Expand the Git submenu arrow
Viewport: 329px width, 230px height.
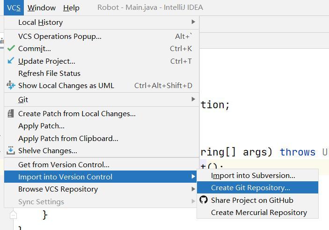193,99
